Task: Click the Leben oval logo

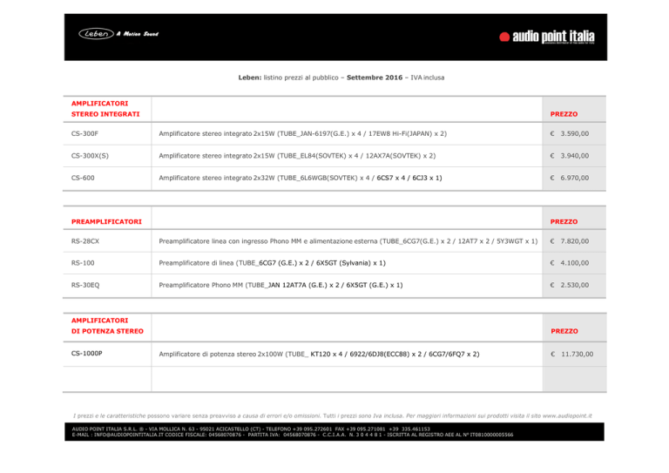Action: 96,34
